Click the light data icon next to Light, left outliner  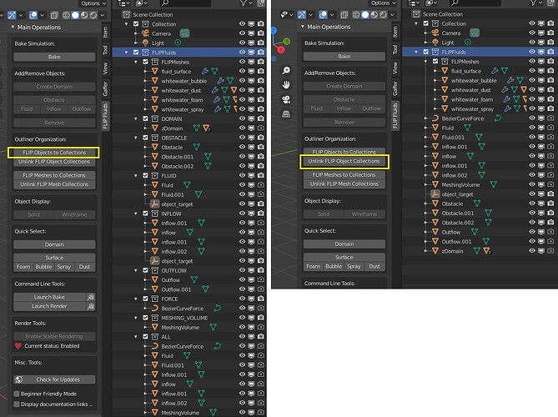[178, 43]
